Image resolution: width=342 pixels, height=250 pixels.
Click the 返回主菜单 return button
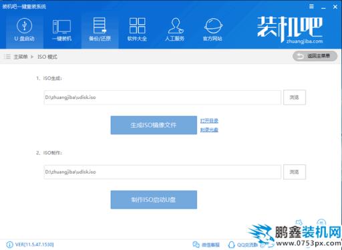[x=315, y=56]
